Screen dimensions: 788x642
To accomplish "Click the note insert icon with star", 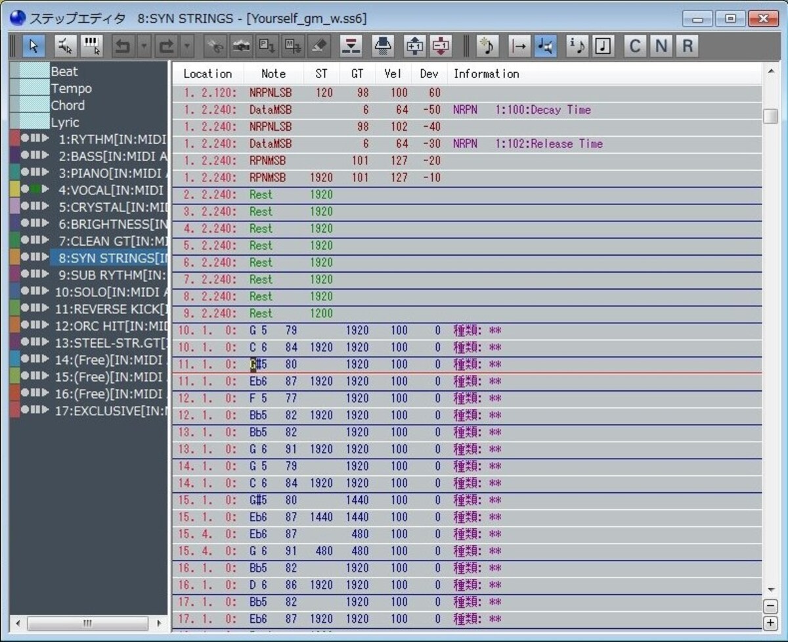I will (x=487, y=45).
